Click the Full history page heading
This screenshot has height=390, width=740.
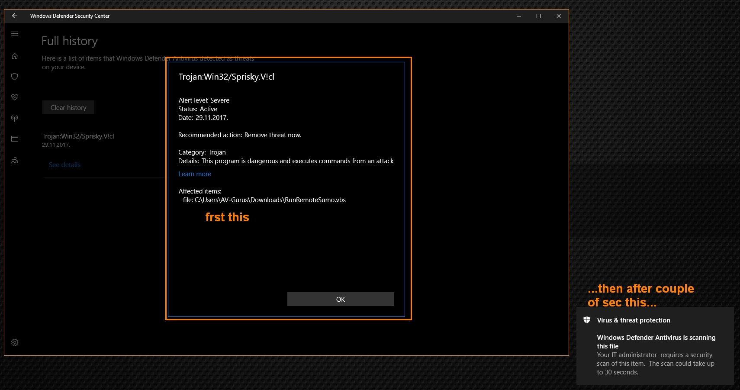click(70, 41)
